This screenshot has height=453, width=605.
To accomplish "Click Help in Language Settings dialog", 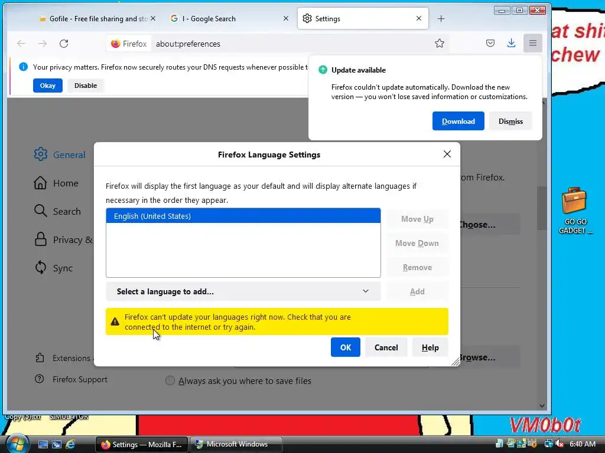I will pyautogui.click(x=430, y=347).
